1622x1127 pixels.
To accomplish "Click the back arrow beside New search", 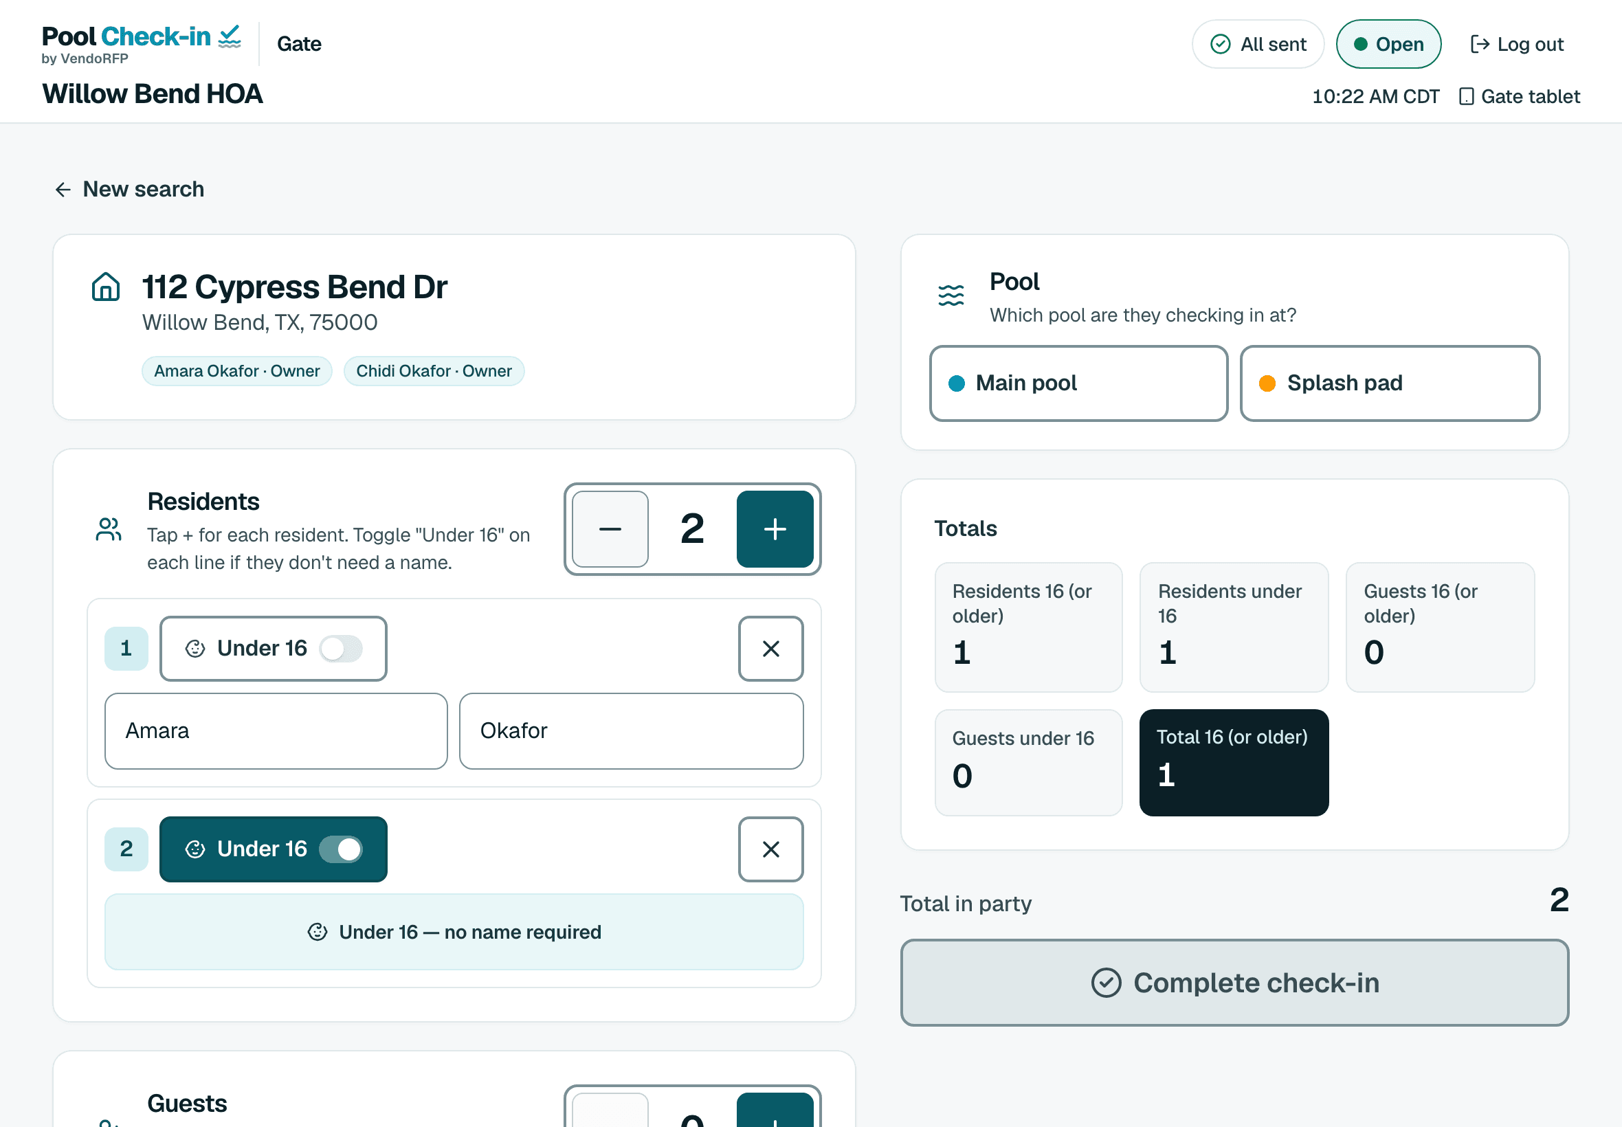I will (63, 189).
